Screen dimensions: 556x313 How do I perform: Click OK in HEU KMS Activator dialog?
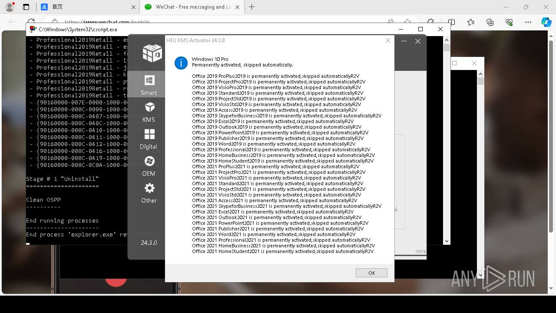(x=371, y=273)
